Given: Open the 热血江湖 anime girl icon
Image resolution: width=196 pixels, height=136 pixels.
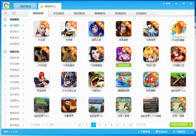Looking at the screenshot, I should 151,54.
